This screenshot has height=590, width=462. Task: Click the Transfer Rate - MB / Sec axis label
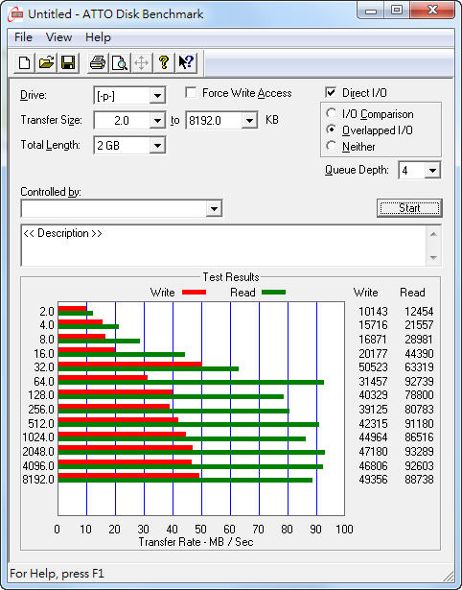(x=196, y=542)
